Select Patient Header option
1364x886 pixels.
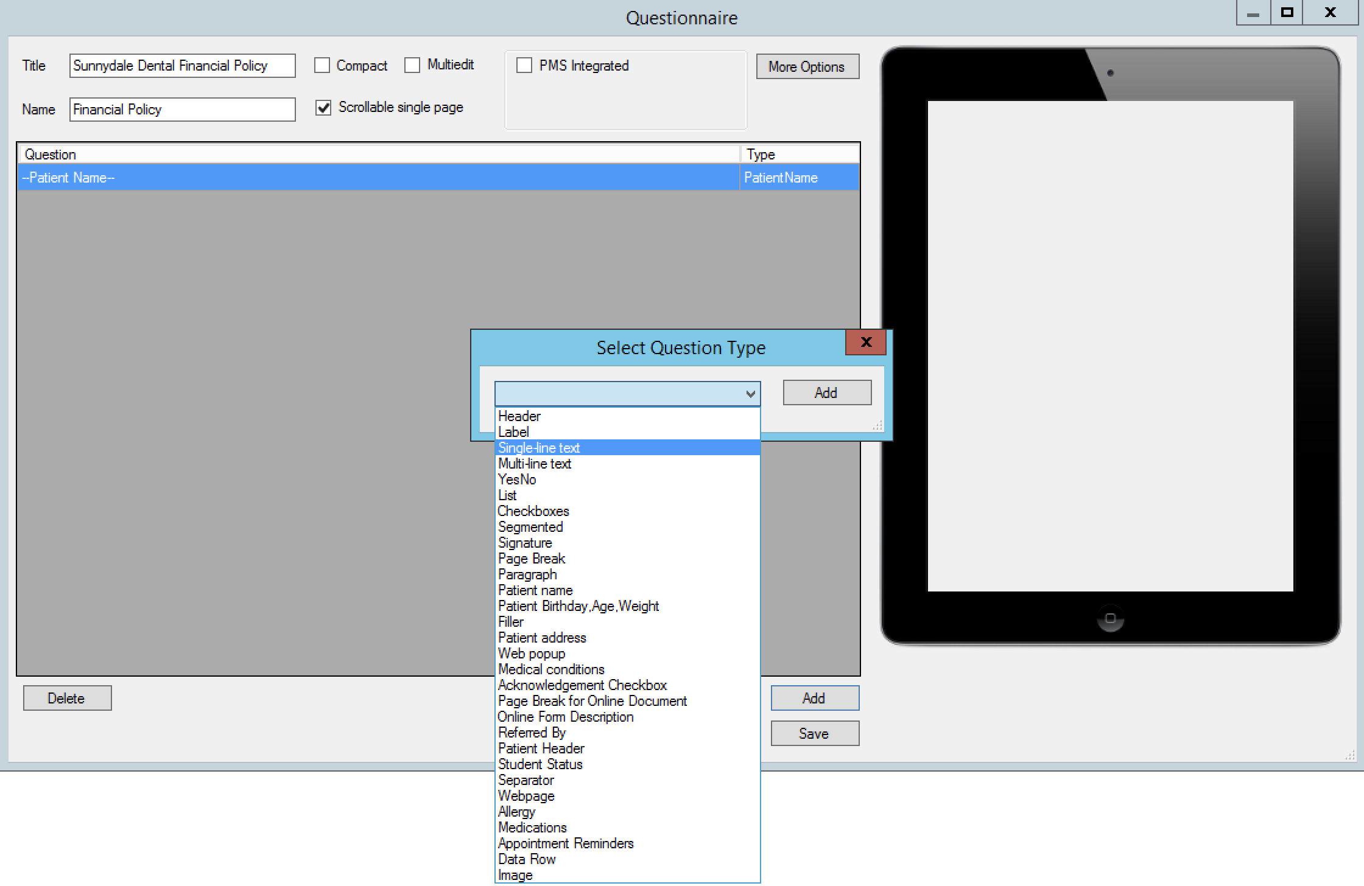(628, 748)
